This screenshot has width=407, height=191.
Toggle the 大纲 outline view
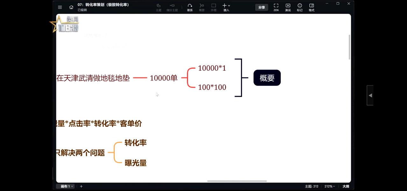click(x=346, y=187)
